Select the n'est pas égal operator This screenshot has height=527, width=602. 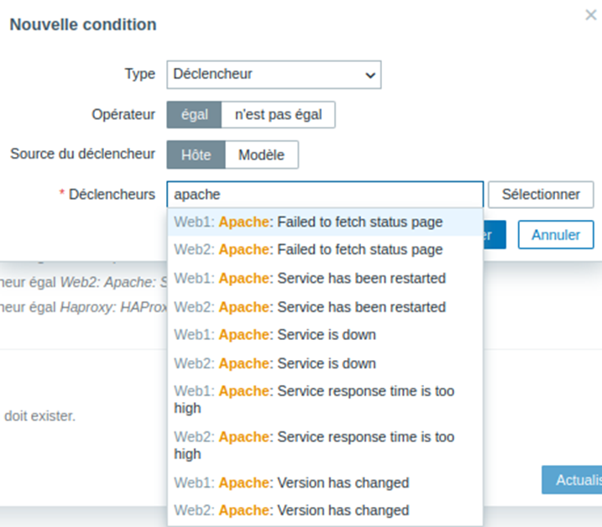pos(278,115)
